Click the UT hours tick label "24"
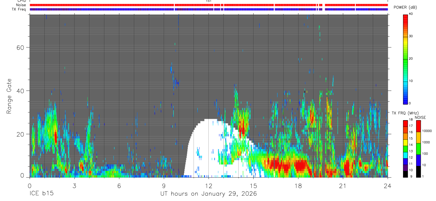The image size is (436, 201). [x=387, y=185]
